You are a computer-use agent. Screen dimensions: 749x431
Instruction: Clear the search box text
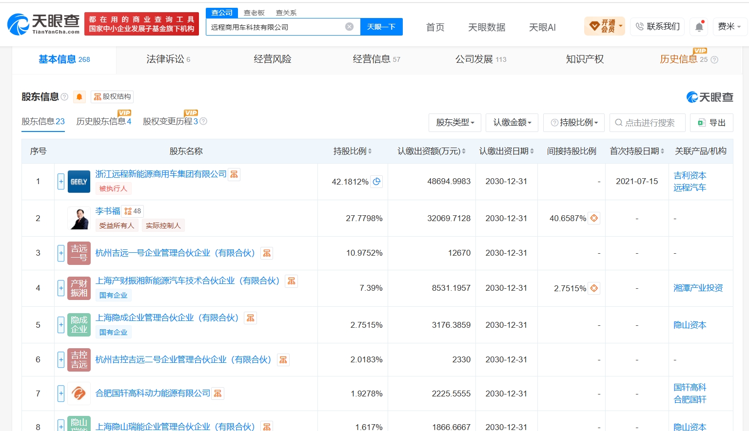tap(349, 27)
